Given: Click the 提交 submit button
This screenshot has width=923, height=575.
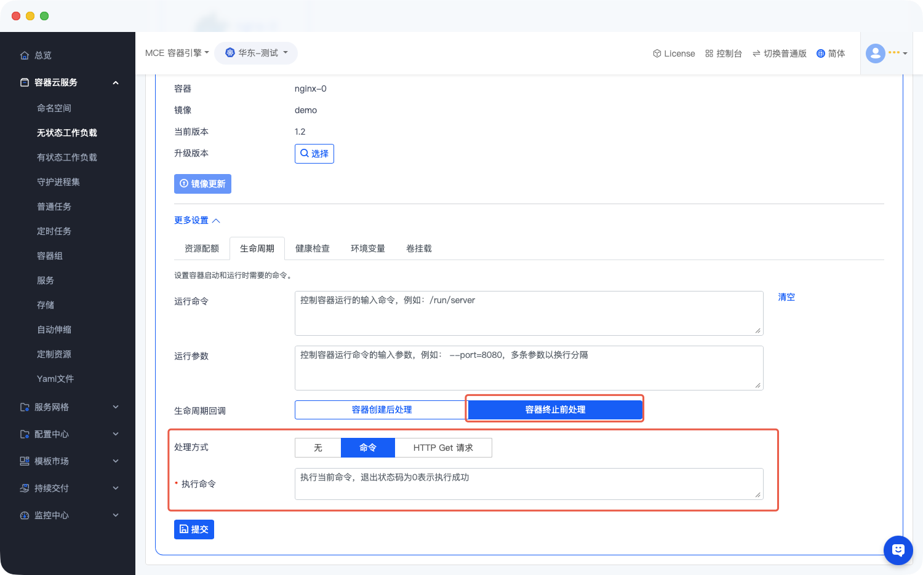Looking at the screenshot, I should [x=194, y=529].
